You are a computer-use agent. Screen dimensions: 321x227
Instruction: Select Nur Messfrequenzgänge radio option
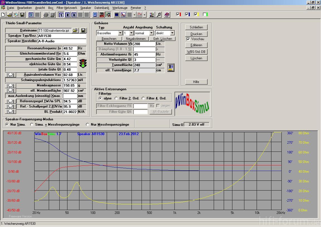click(x=87, y=125)
